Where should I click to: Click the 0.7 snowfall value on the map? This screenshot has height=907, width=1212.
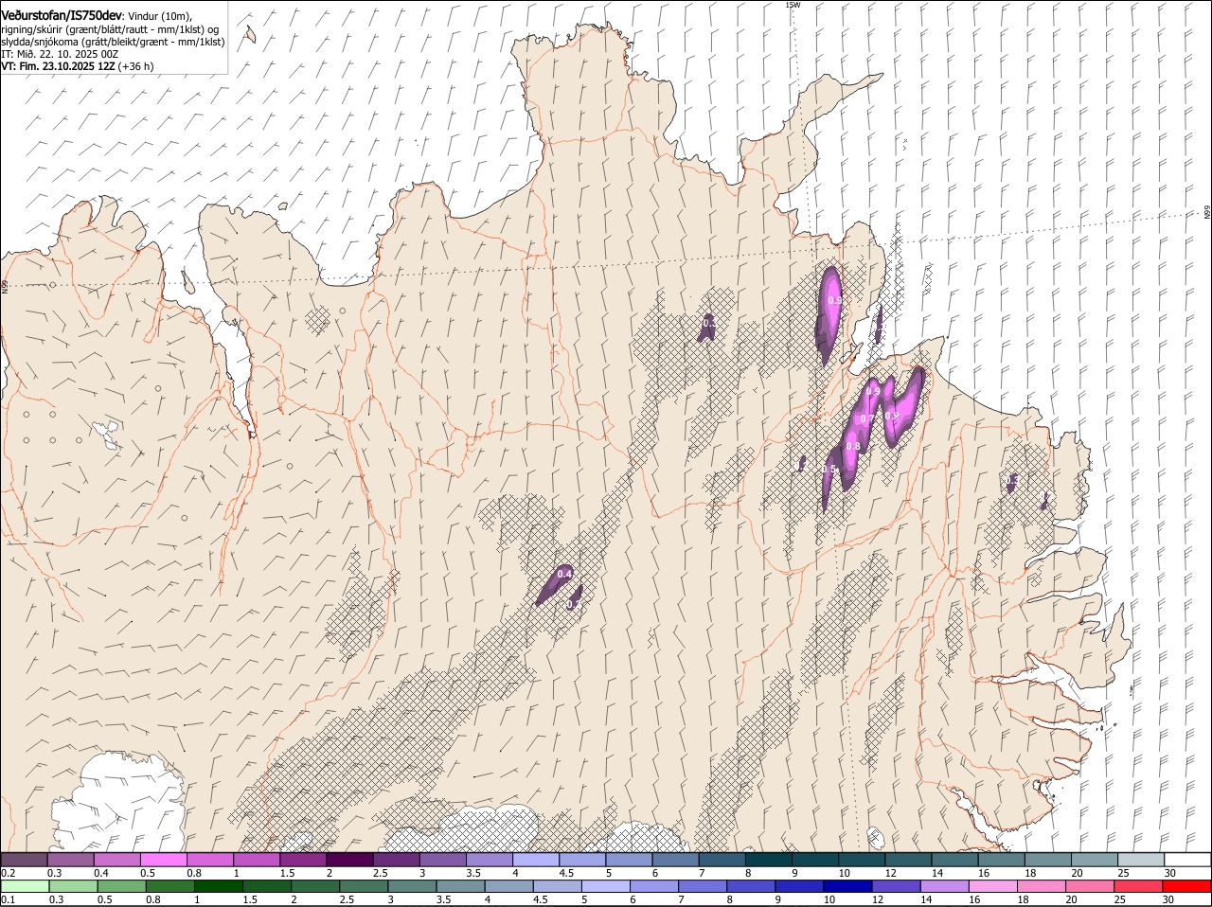coord(866,418)
